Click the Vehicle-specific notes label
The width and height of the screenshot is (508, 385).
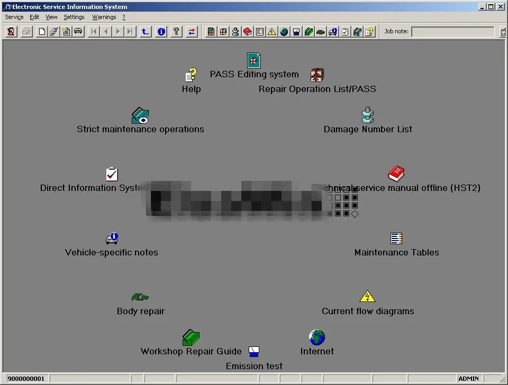click(x=112, y=253)
